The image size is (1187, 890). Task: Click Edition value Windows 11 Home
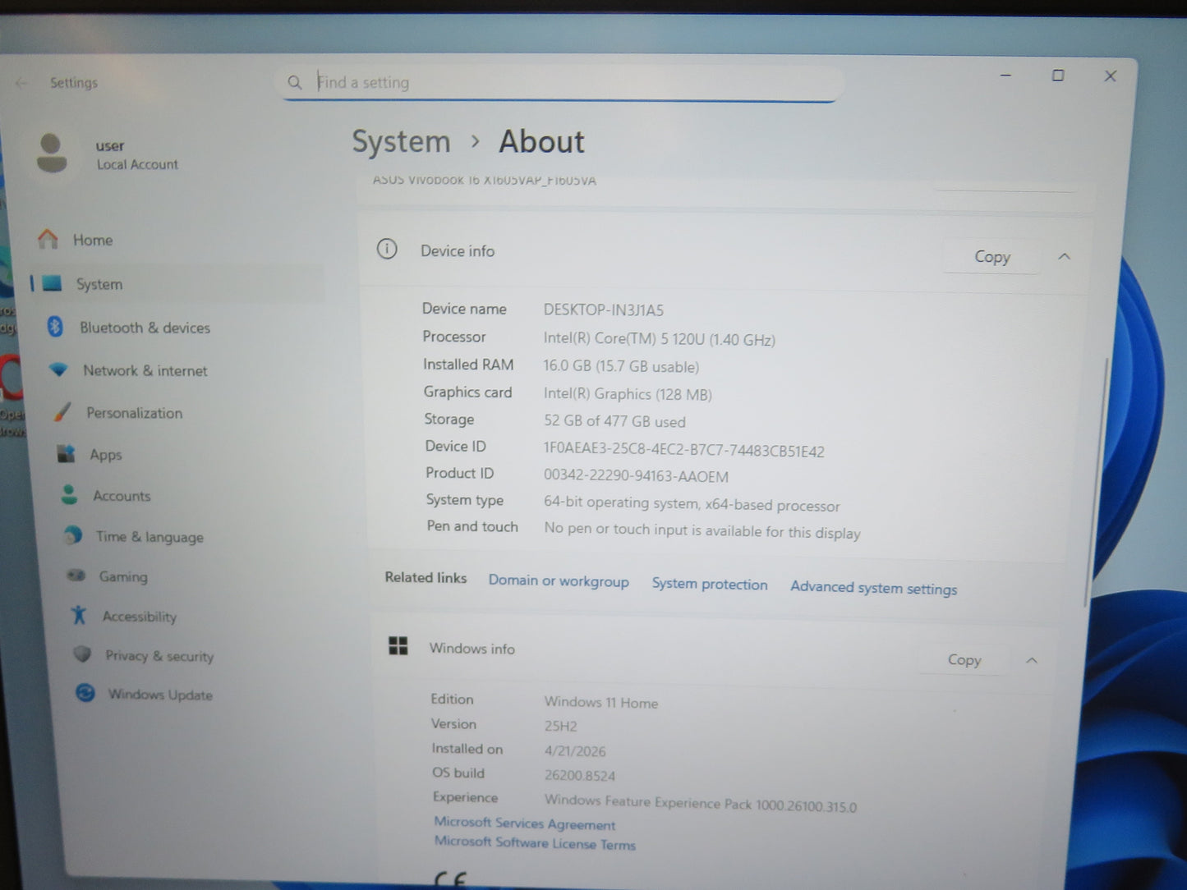pos(601,702)
